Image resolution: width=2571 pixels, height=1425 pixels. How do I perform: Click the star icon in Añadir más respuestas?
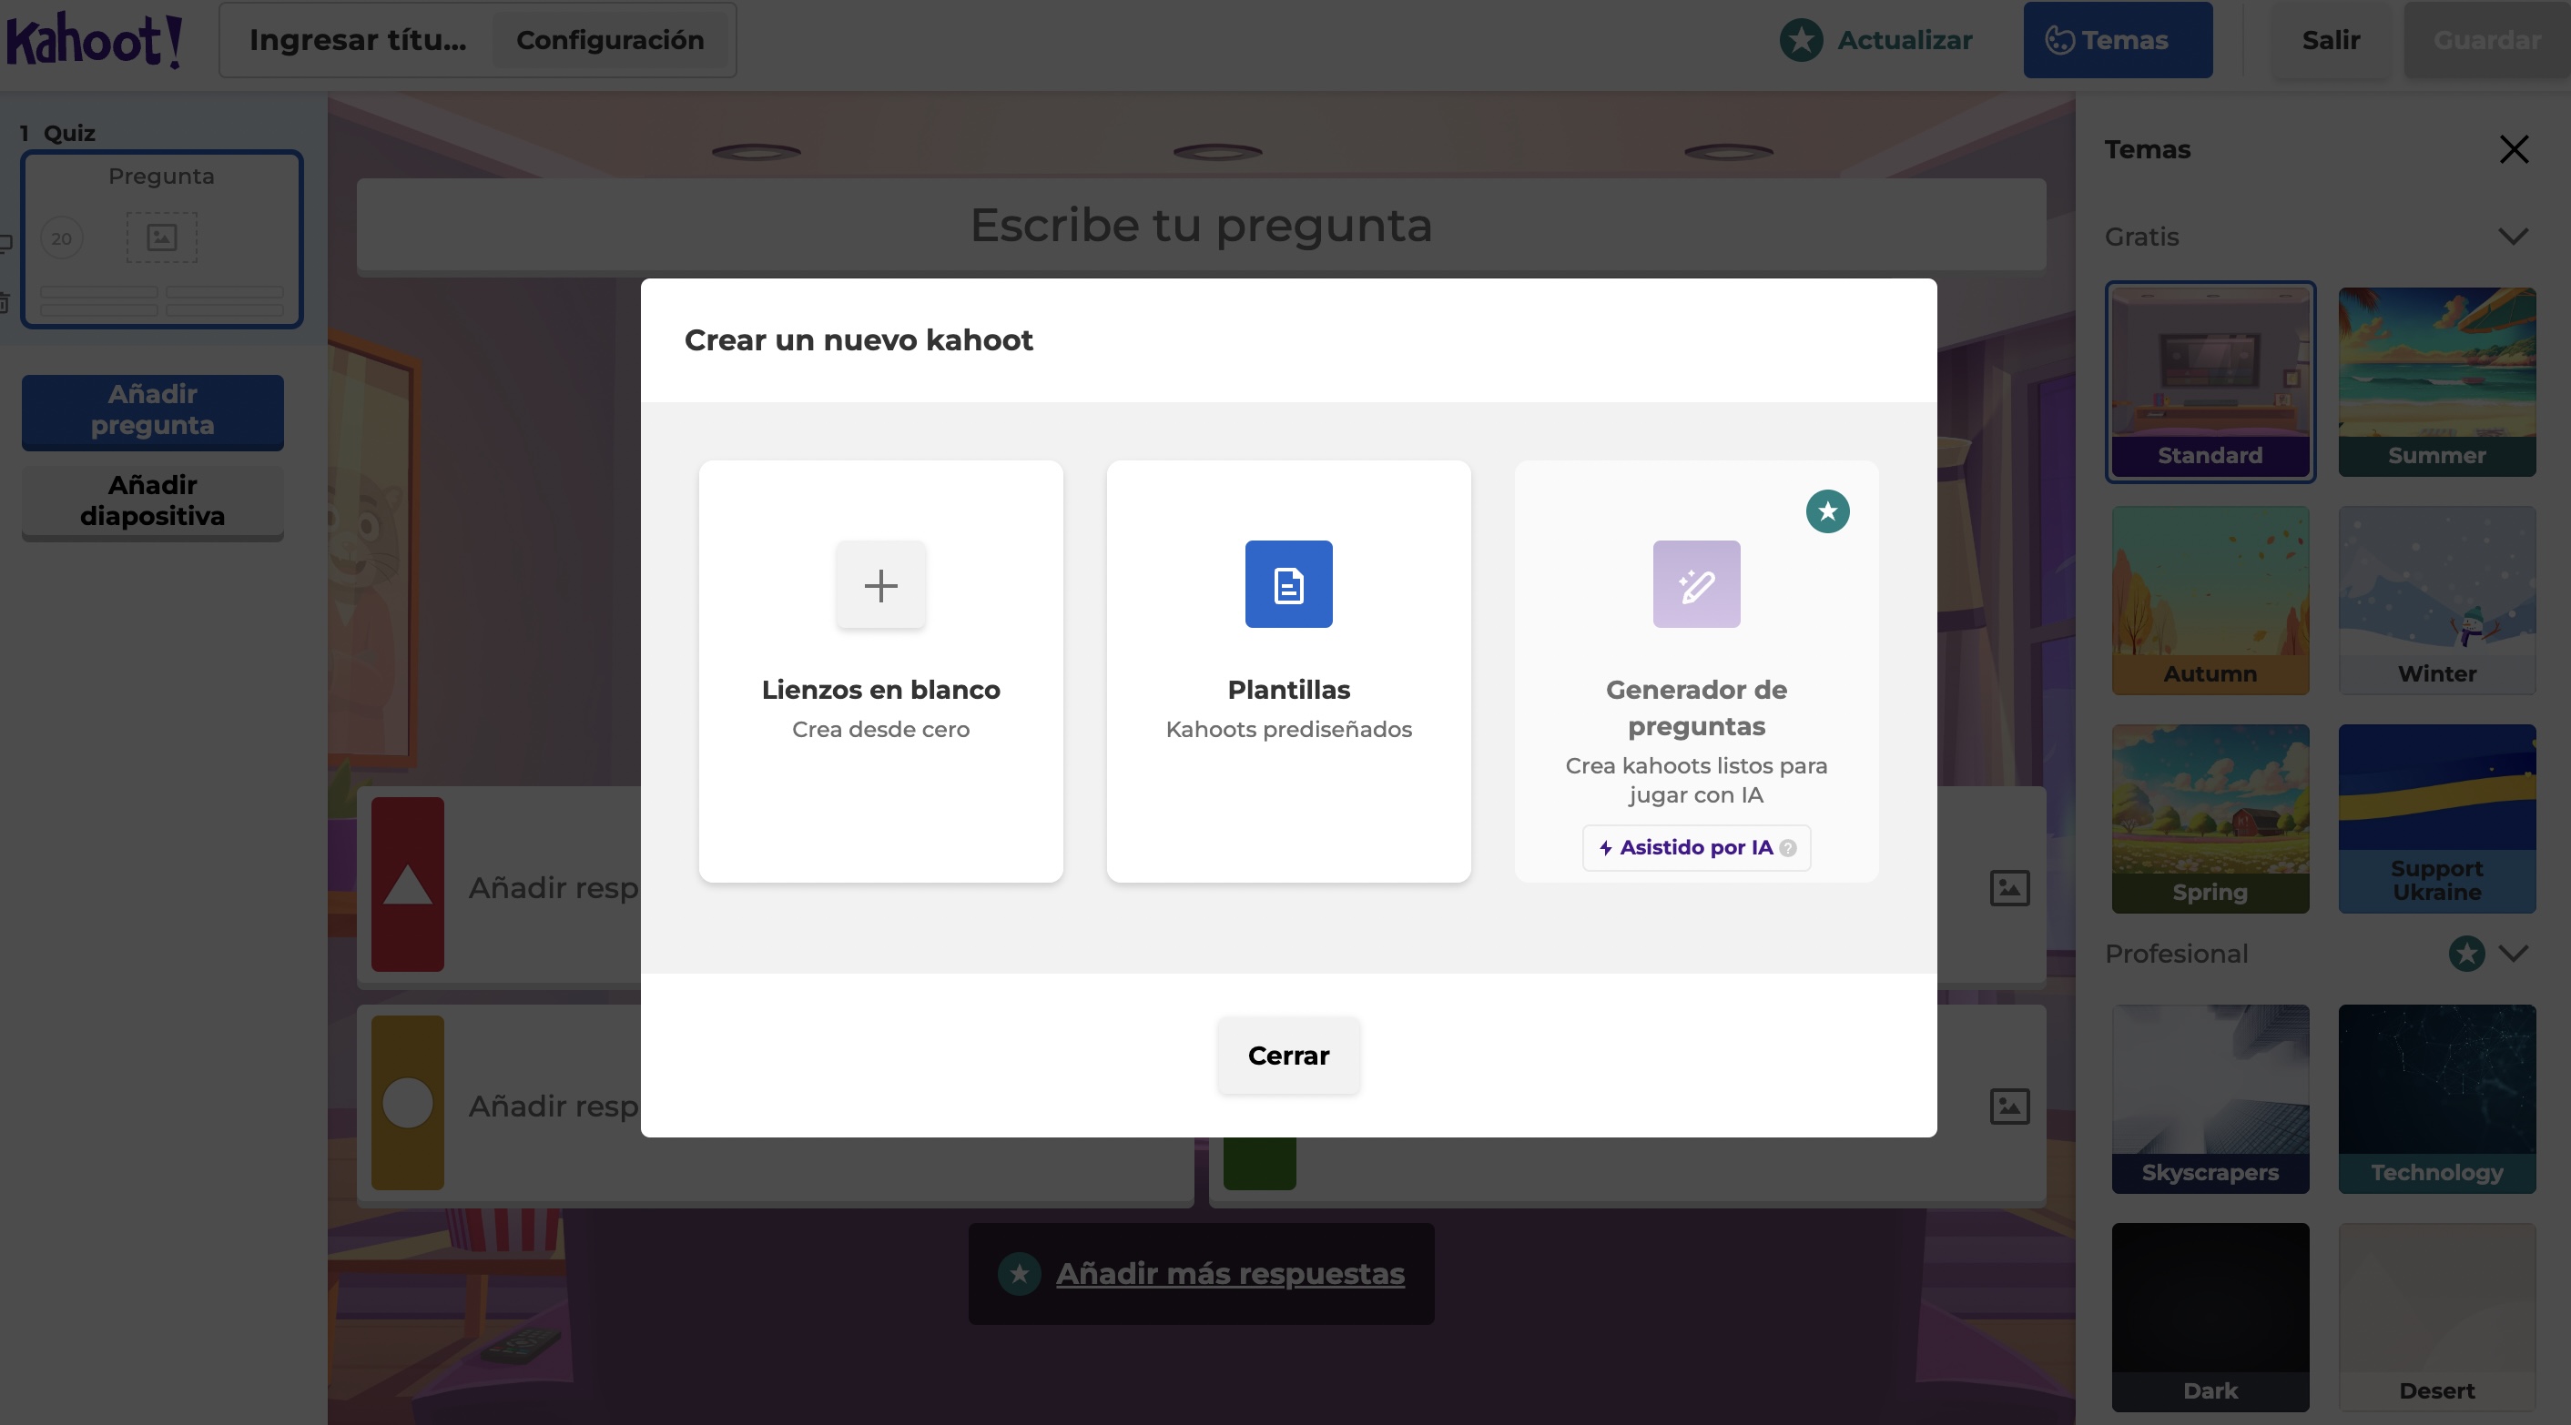click(x=1019, y=1274)
